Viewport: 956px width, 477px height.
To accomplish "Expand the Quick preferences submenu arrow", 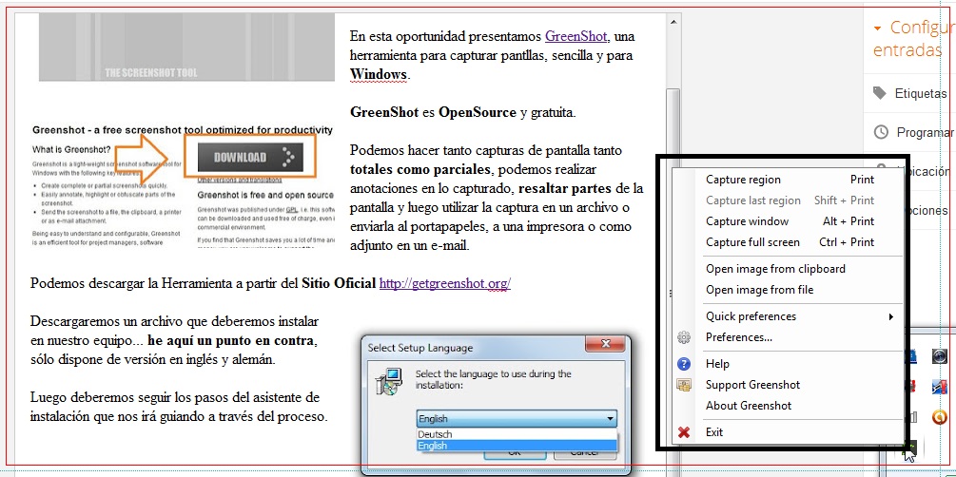I will pyautogui.click(x=891, y=316).
